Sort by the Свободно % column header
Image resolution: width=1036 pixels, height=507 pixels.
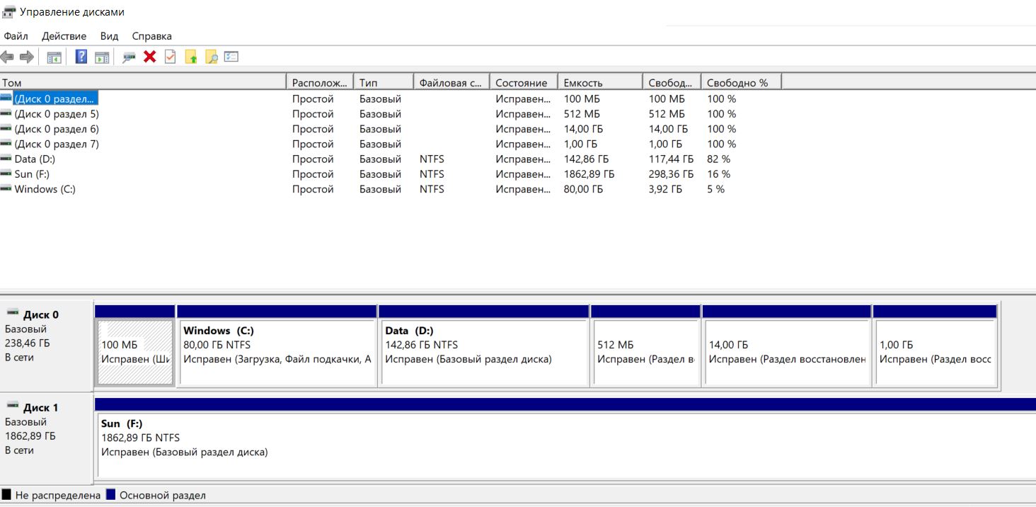(741, 83)
